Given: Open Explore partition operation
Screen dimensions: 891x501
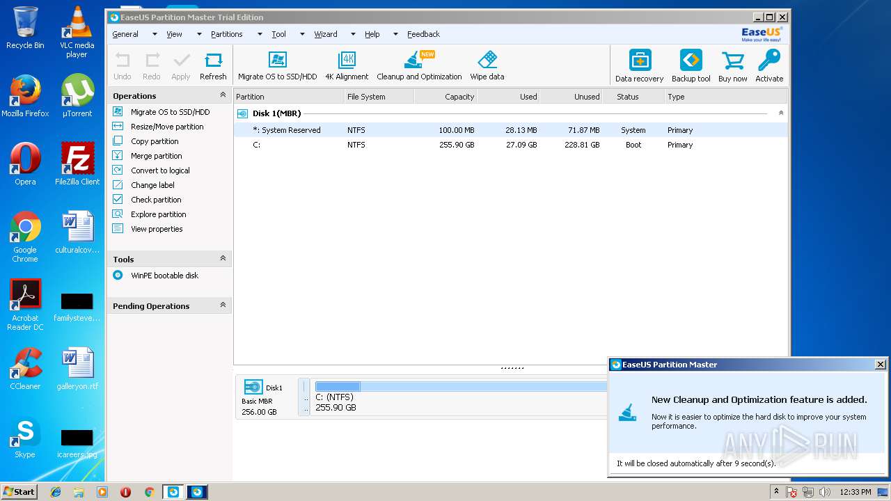Looking at the screenshot, I should (x=158, y=214).
